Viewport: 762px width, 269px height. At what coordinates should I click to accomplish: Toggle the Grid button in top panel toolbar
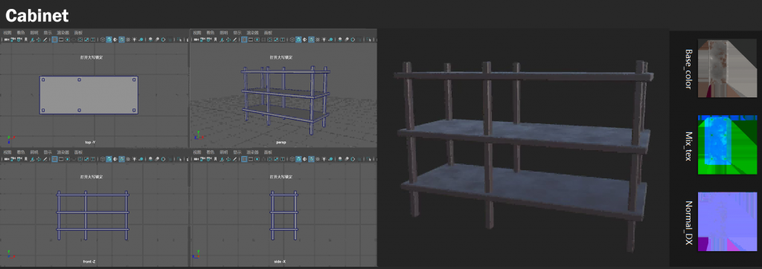coord(54,40)
